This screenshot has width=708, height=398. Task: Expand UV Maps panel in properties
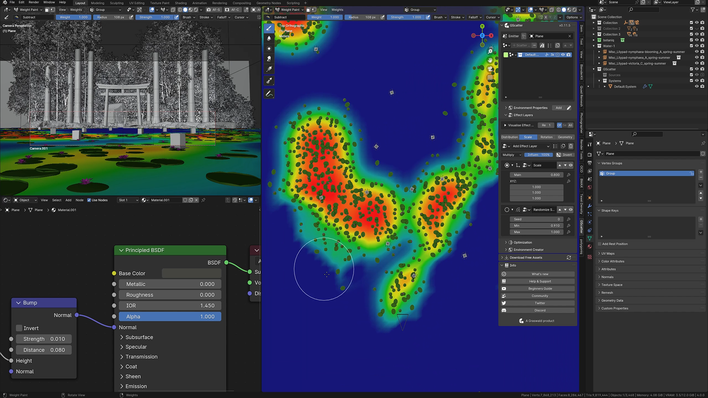pyautogui.click(x=608, y=254)
